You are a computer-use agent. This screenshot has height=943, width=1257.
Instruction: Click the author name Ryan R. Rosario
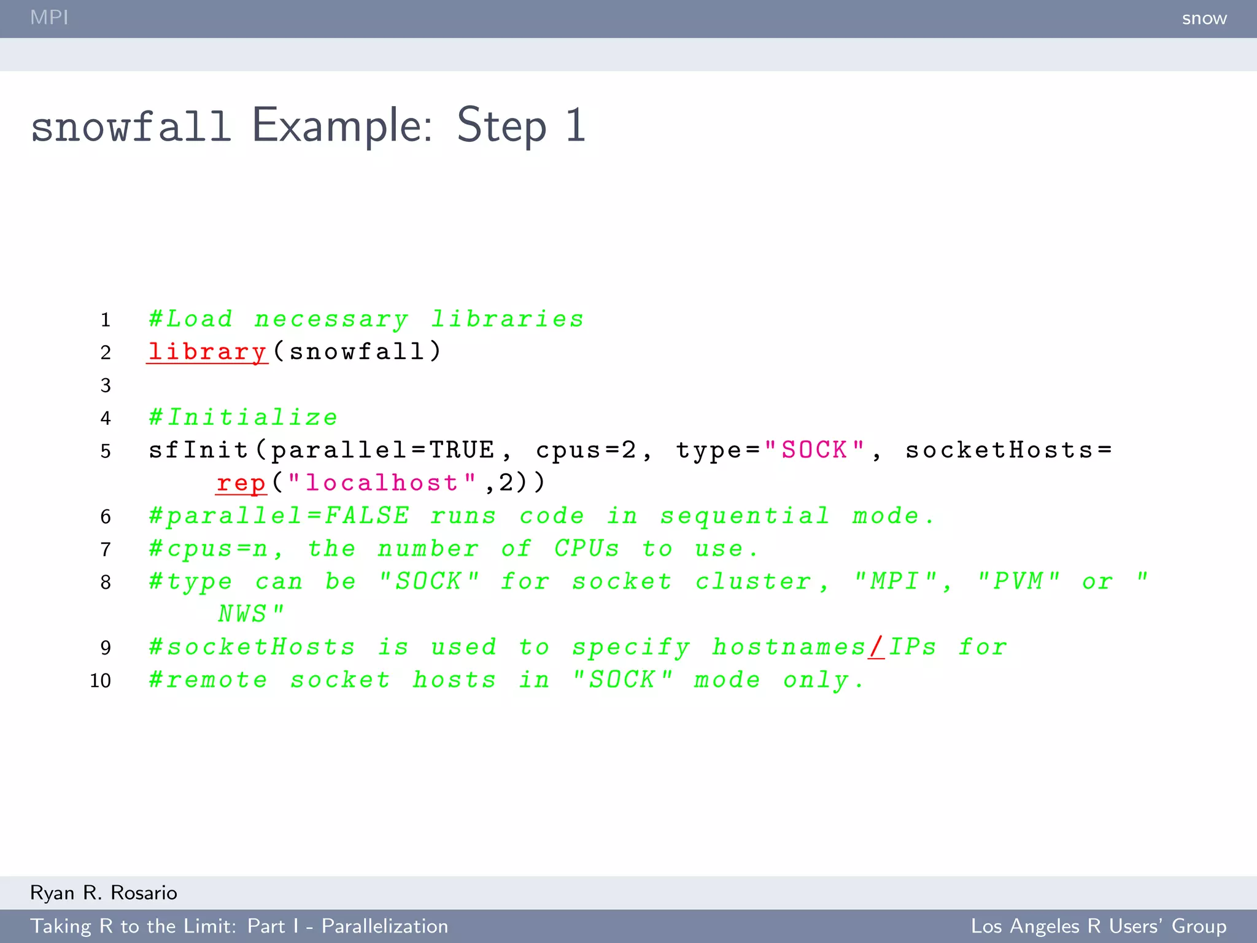tap(104, 893)
